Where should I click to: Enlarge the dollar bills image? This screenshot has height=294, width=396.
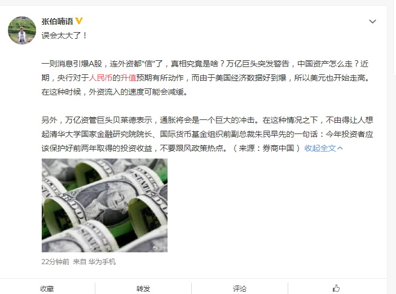tap(104, 205)
